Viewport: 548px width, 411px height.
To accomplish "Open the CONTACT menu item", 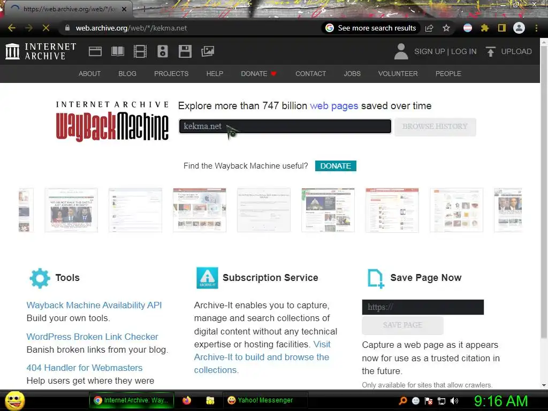I will pyautogui.click(x=311, y=74).
